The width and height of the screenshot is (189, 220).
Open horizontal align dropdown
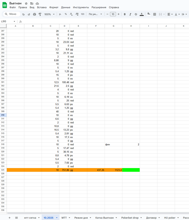(170, 14)
